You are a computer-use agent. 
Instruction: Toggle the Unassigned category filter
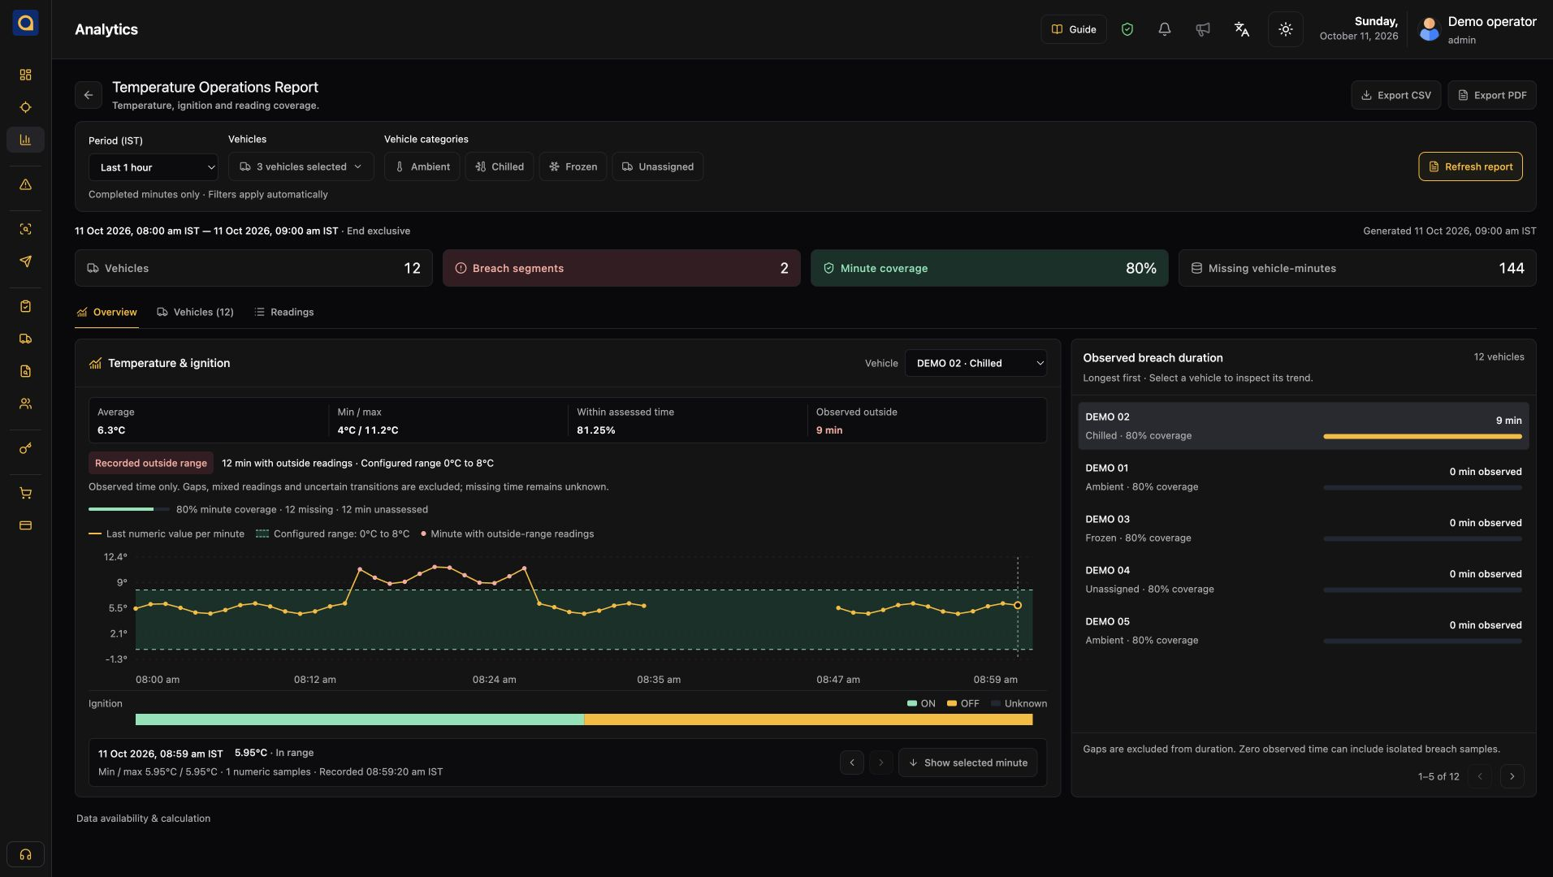click(657, 166)
